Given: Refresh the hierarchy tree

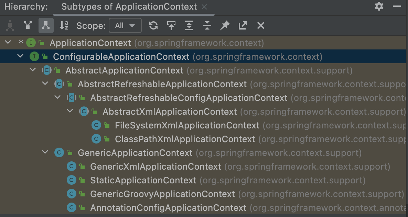Looking at the screenshot, I should point(153,25).
